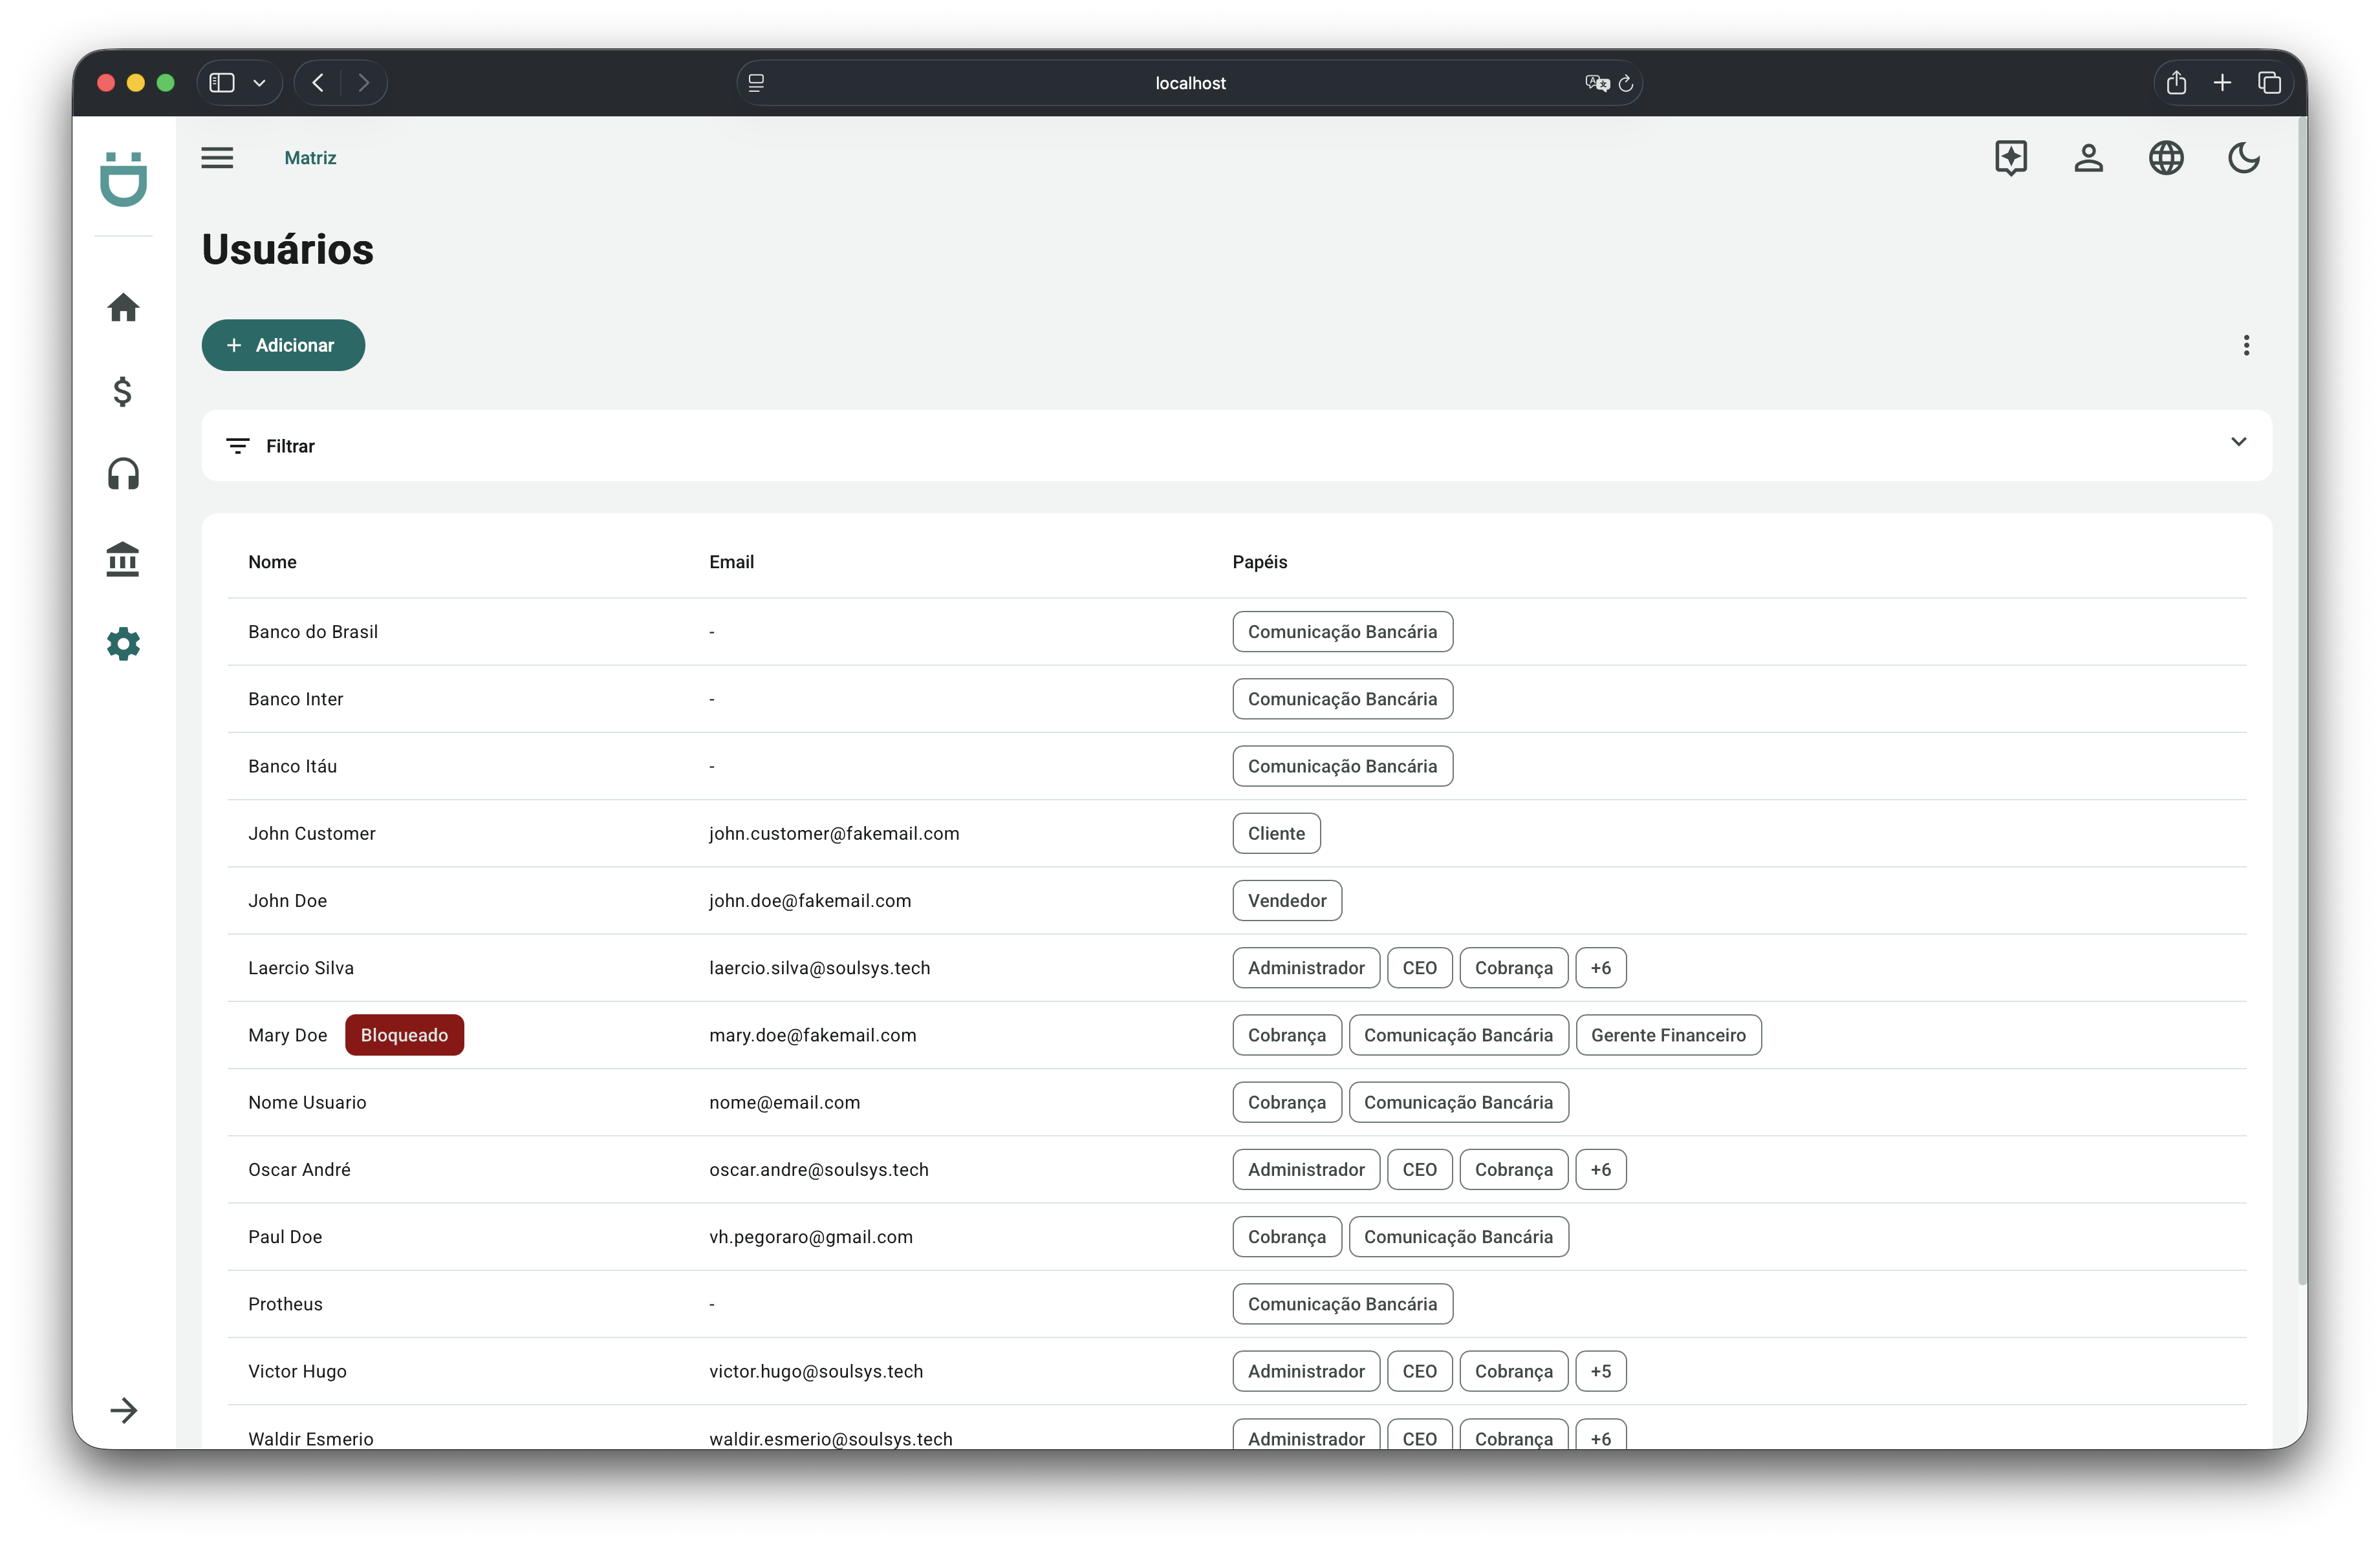Click the Safari new tab plus button
This screenshot has width=2380, height=1545.
pos(2222,83)
